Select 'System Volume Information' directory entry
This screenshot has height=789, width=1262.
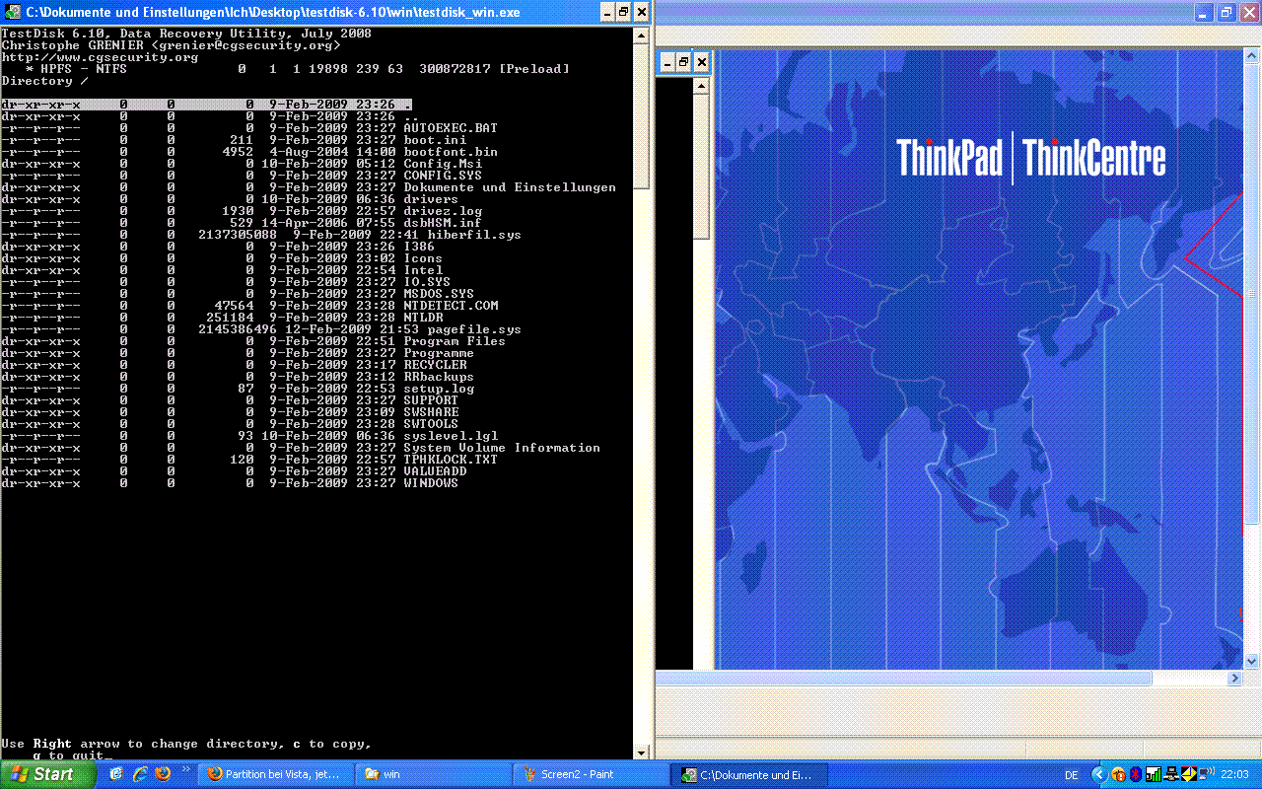coord(301,448)
